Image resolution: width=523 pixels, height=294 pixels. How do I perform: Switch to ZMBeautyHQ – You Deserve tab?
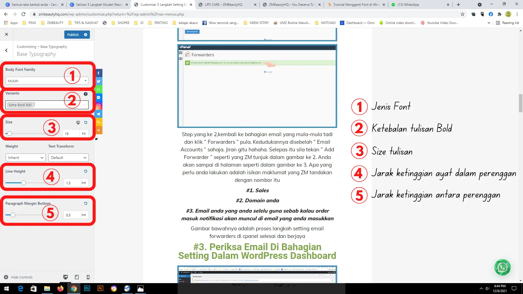click(291, 5)
